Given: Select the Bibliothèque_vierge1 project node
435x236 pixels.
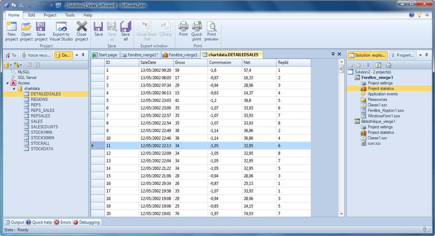Looking at the screenshot, I should click(378, 121).
